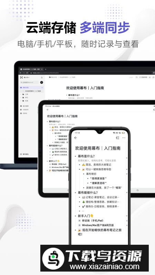The height and width of the screenshot is (275, 155).
Task: Collapse 可以一键转换思维导图 via its arrow on the phone
Action: click(127, 169)
